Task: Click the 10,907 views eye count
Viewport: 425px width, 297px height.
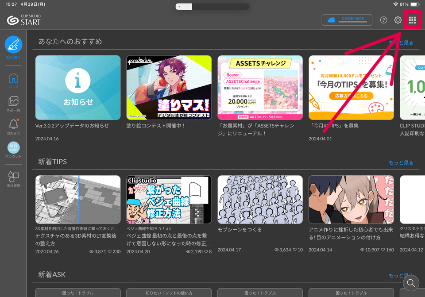Action: [x=370, y=250]
